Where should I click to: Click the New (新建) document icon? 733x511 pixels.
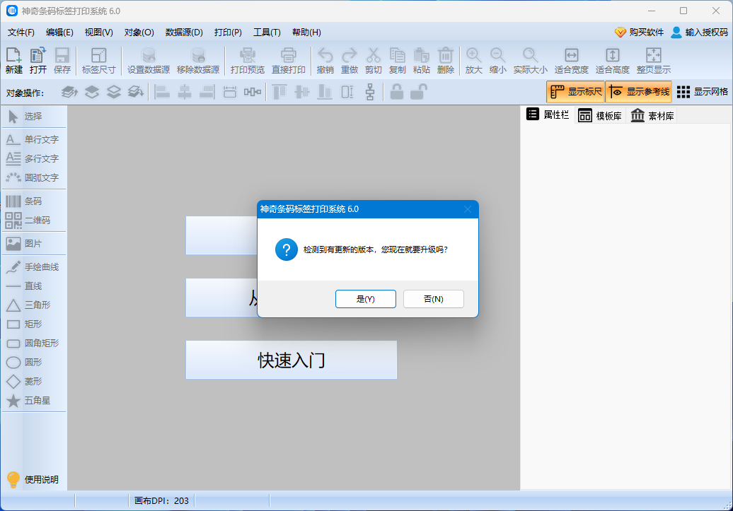pos(13,56)
